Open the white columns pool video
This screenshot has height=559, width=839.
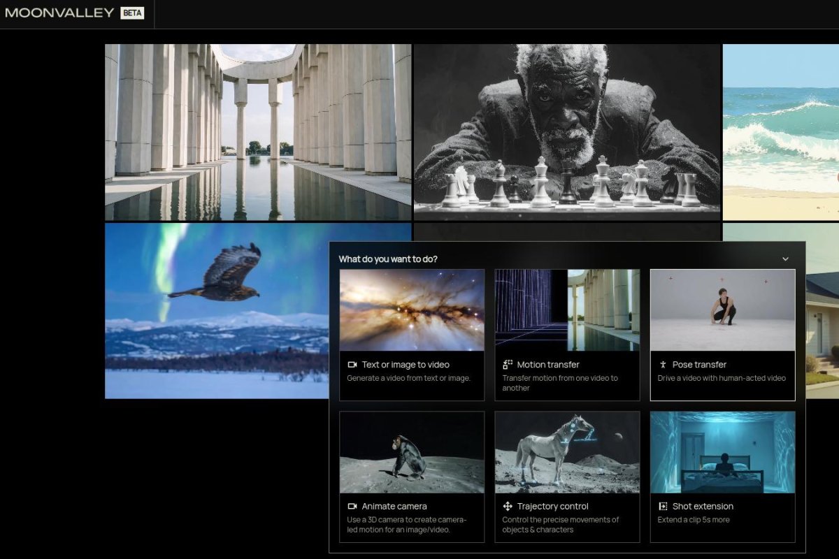pos(258,132)
